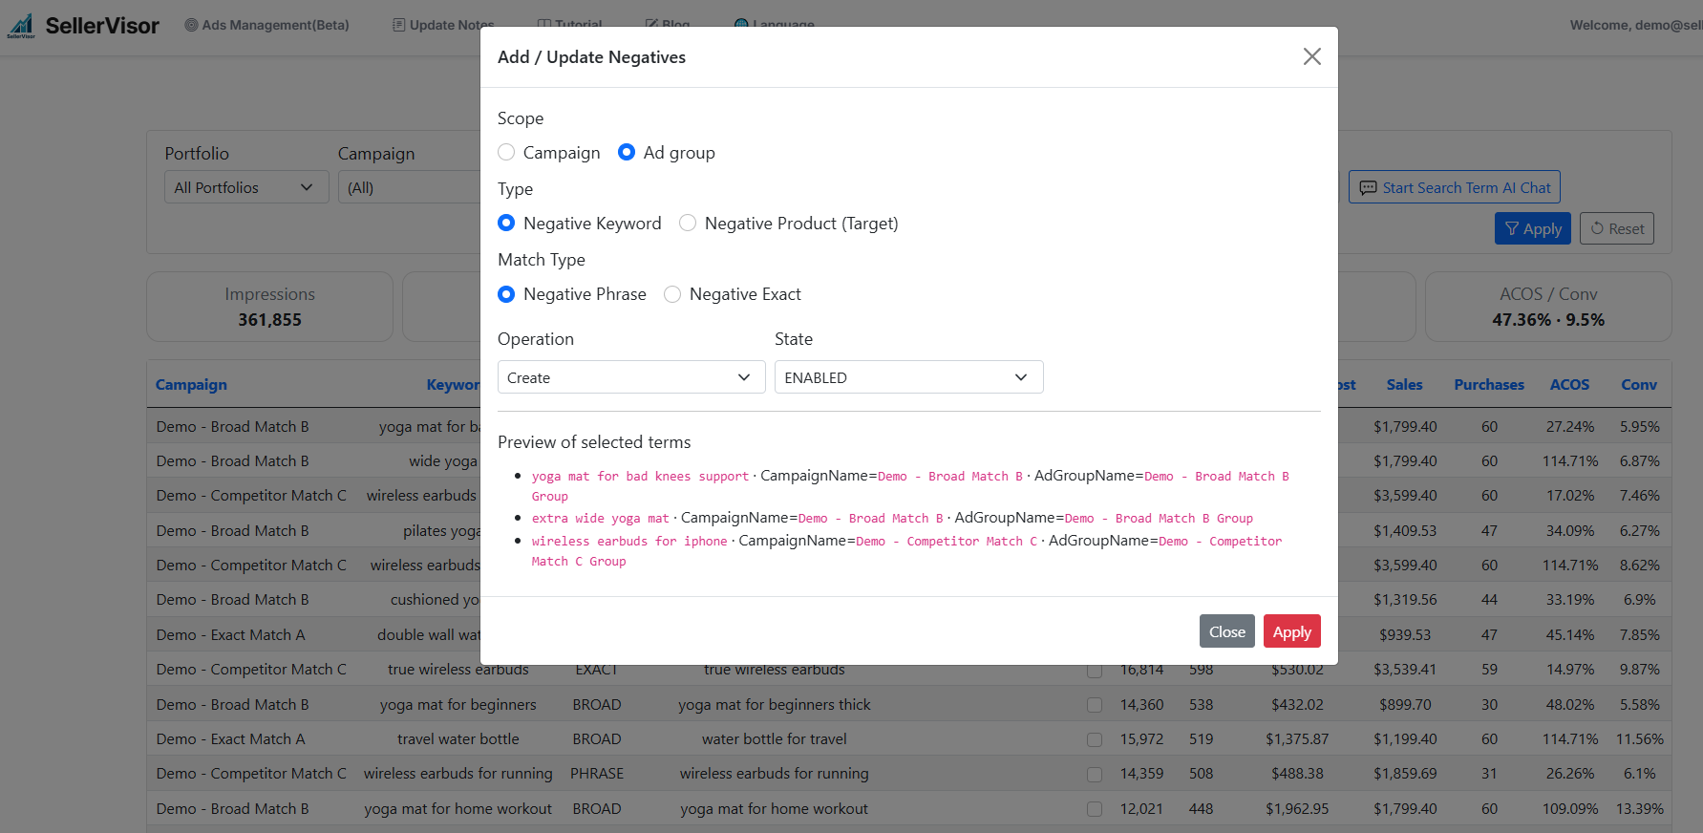Close the Add / Update Negatives dialog
The height and width of the screenshot is (833, 1703).
coord(1311,57)
